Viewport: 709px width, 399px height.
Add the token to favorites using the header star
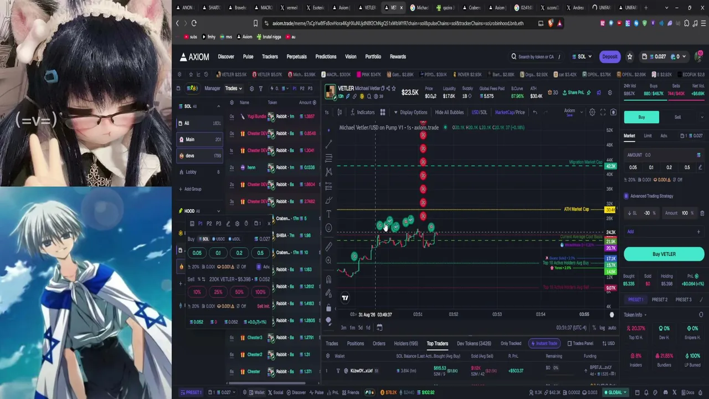tap(629, 57)
